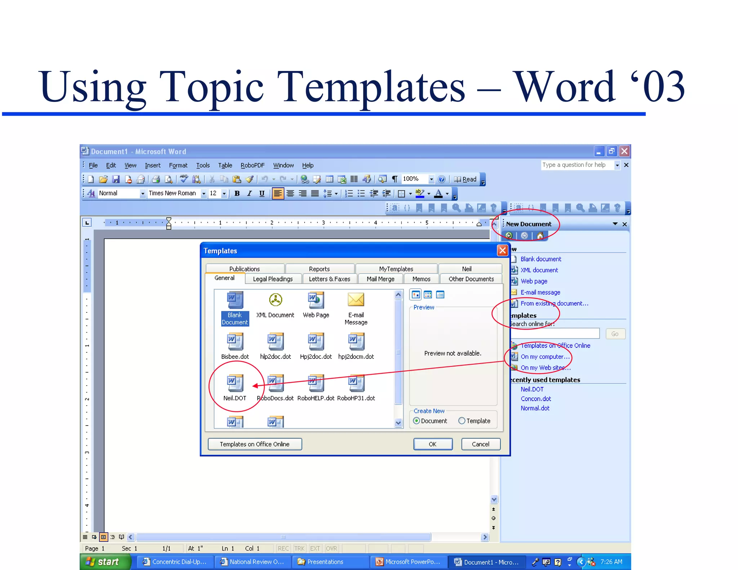Viewport: 738px width, 570px height.
Task: Toggle OVR overtype mode in status bar
Action: (331, 548)
